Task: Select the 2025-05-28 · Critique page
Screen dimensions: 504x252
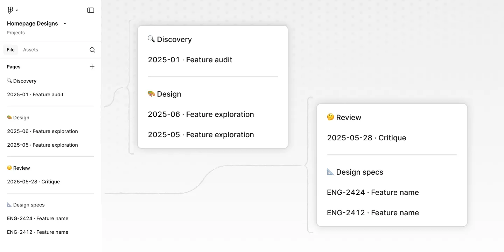Action: click(33, 182)
